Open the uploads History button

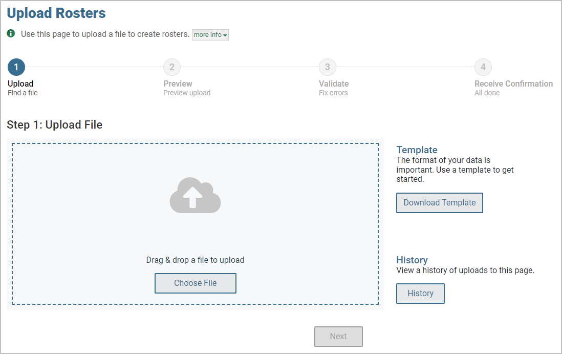[420, 294]
